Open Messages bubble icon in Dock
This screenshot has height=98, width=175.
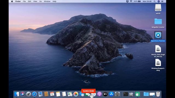82,94
